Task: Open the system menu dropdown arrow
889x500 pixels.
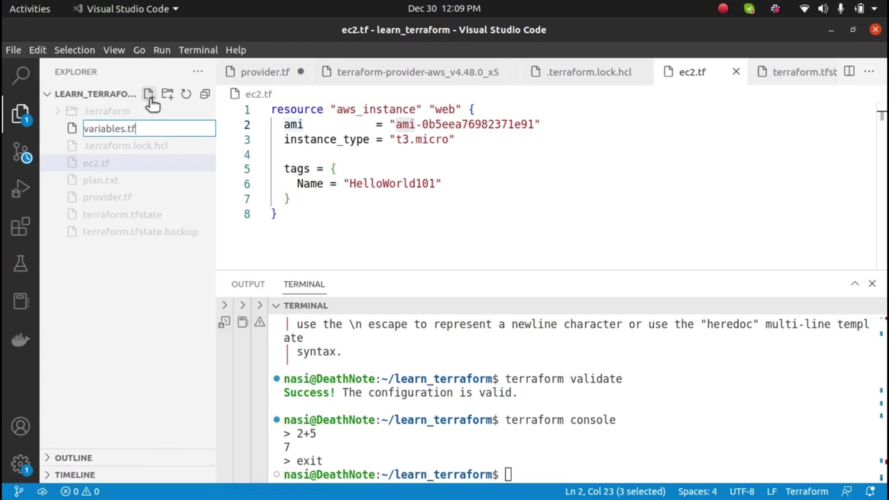Action: 875,8
